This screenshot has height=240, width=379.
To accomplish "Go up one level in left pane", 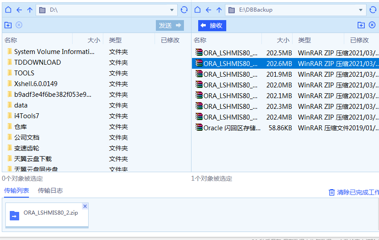I will (30, 10).
